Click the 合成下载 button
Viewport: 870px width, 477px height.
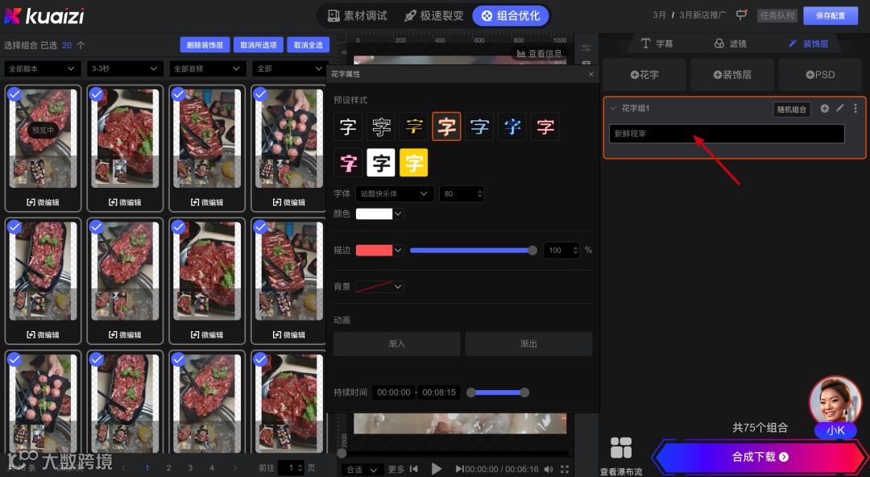759,456
